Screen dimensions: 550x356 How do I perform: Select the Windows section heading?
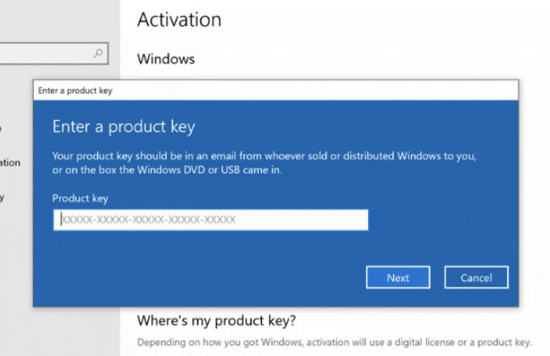click(x=166, y=59)
